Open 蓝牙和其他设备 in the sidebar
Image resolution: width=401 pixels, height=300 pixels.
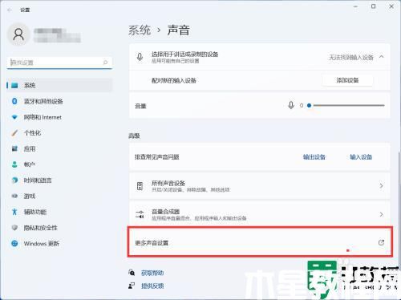click(x=59, y=101)
